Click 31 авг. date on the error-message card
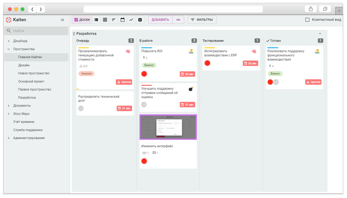The image size is (347, 198). [x=187, y=105]
